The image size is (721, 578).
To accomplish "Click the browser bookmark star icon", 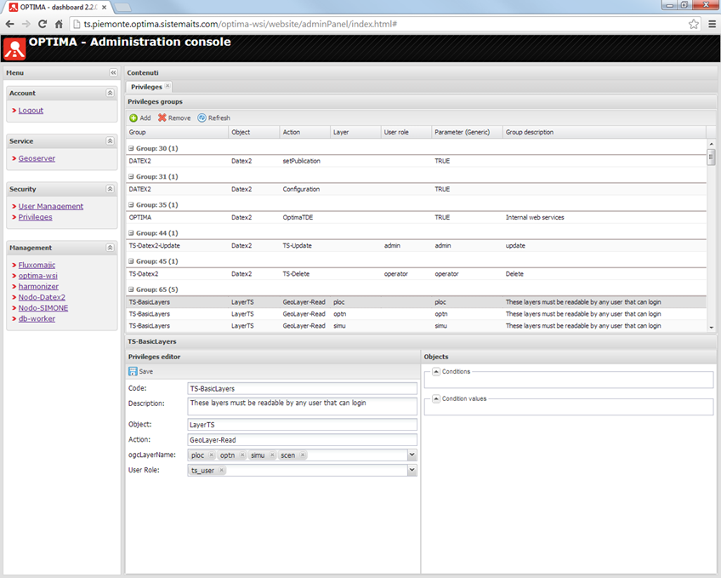I will [x=694, y=24].
